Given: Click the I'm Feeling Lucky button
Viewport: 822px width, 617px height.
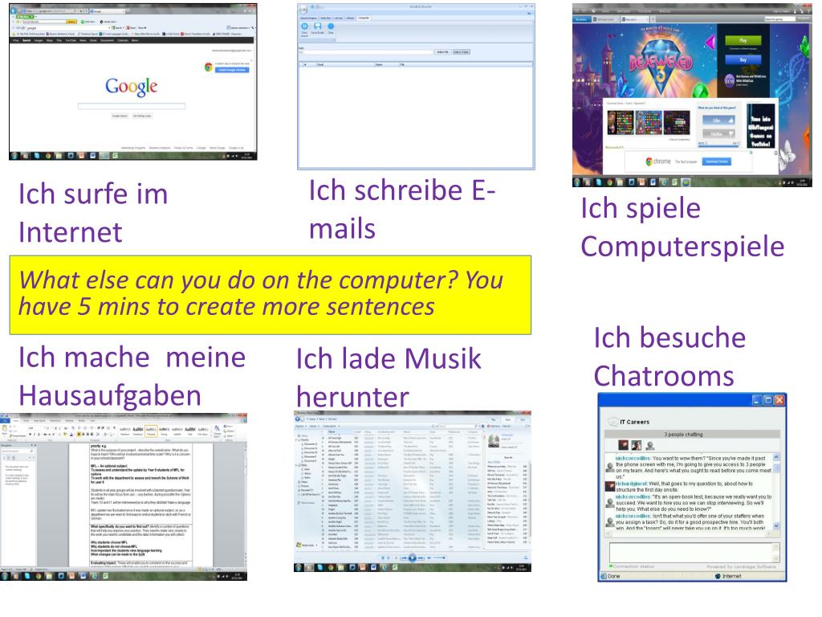Looking at the screenshot, I should (142, 116).
